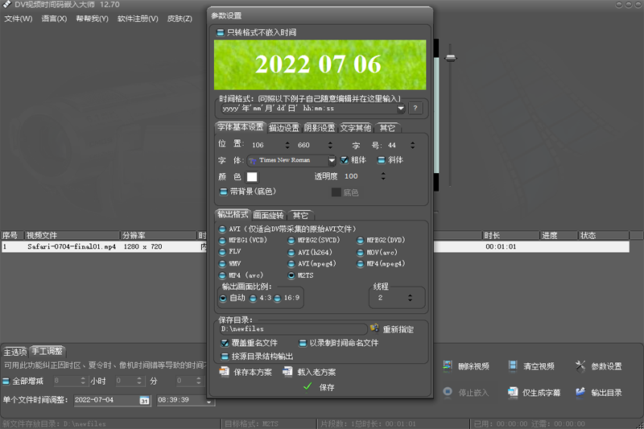This screenshot has width=644, height=429.
Task: Enable the 覆盖重名文件 overwrite checkbox
Action: [225, 342]
